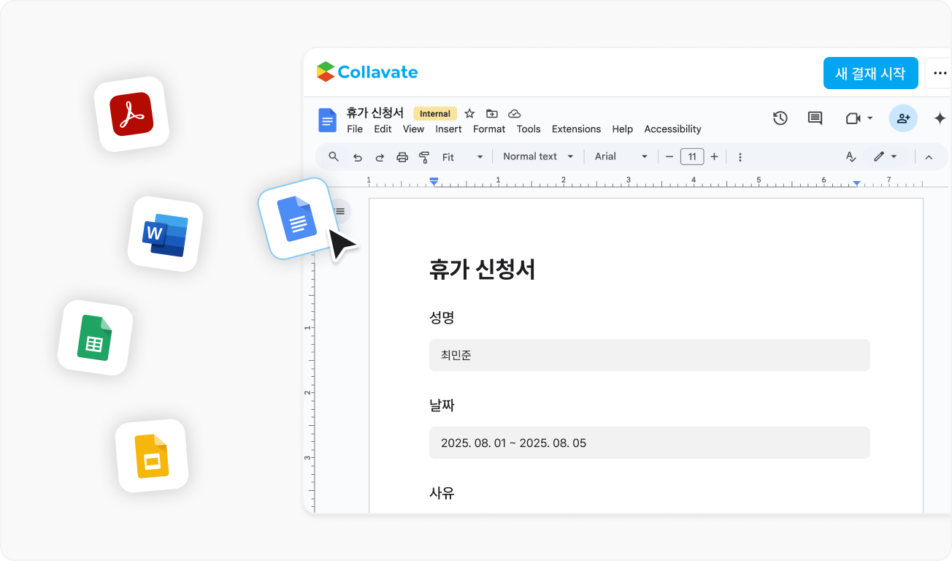Open the zoom Fit dropdown
Viewport: 952px width, 561px height.
coord(462,156)
